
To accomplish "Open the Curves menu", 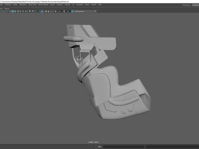I will [x=52, y=5].
